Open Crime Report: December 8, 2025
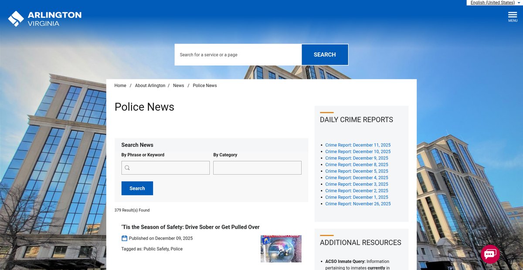The width and height of the screenshot is (523, 270). pos(357,165)
